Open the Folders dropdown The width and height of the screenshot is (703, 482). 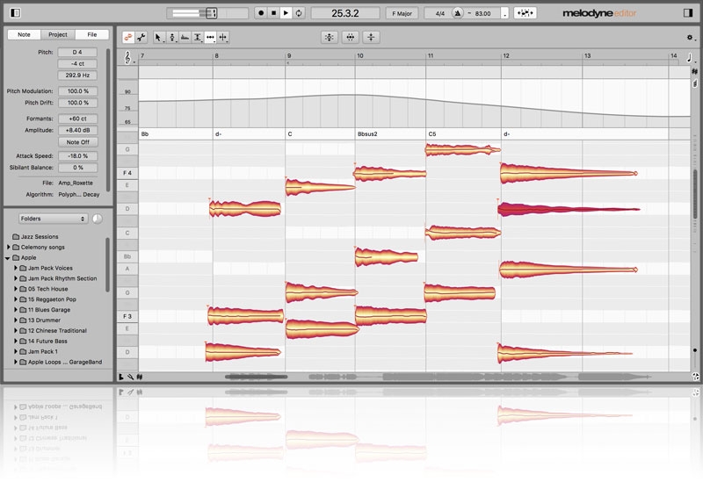pyautogui.click(x=54, y=218)
